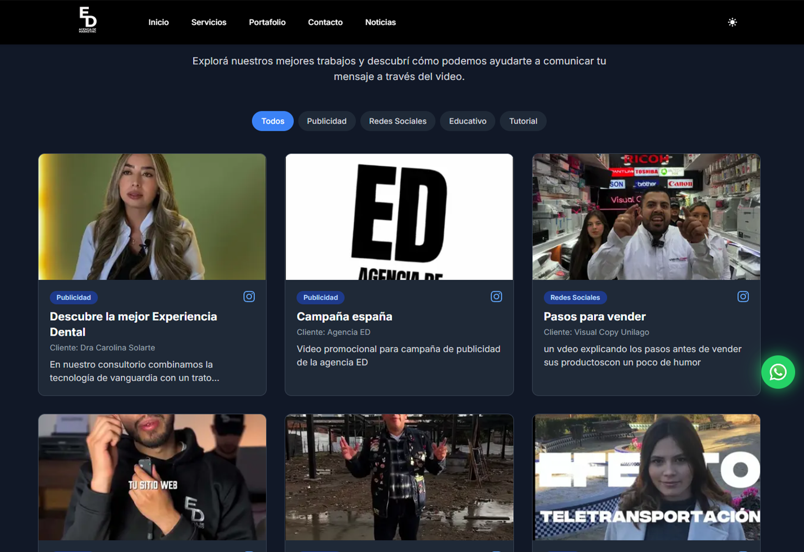
Task: Click the 'Video promocional para campaña' description
Action: 398,356
